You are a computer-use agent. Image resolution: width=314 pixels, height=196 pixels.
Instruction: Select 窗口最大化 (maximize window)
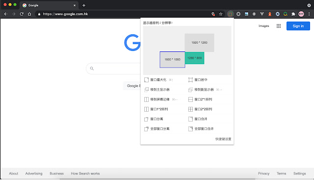158,80
